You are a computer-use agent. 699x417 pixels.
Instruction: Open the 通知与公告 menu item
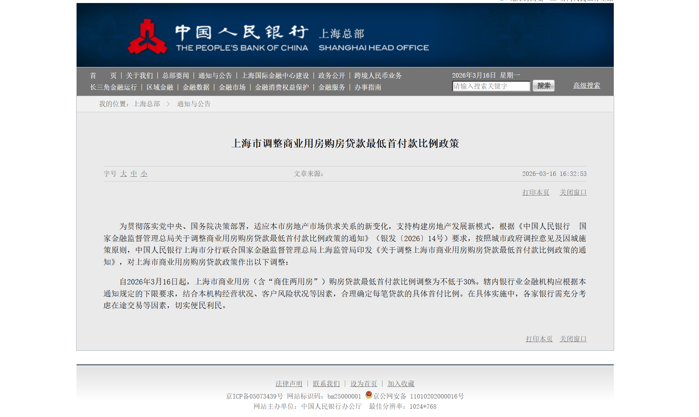pyautogui.click(x=215, y=75)
